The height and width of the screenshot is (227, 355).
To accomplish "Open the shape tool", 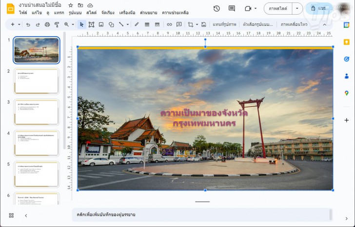I will (111, 24).
